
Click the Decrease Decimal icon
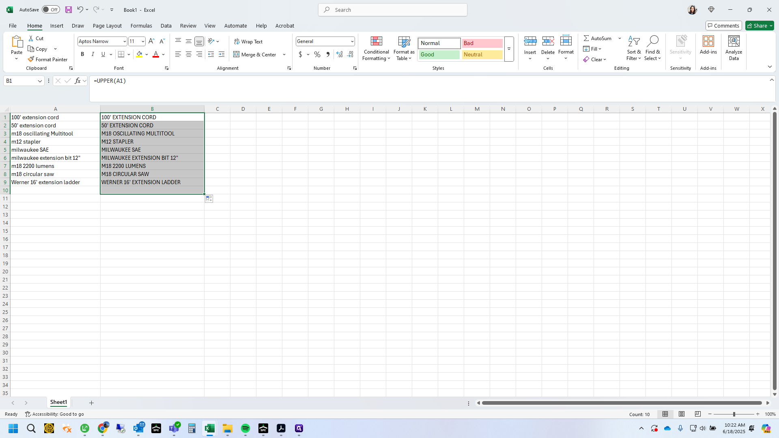350,54
